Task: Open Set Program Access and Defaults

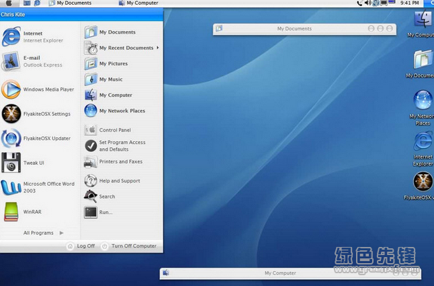Action: tap(115, 146)
